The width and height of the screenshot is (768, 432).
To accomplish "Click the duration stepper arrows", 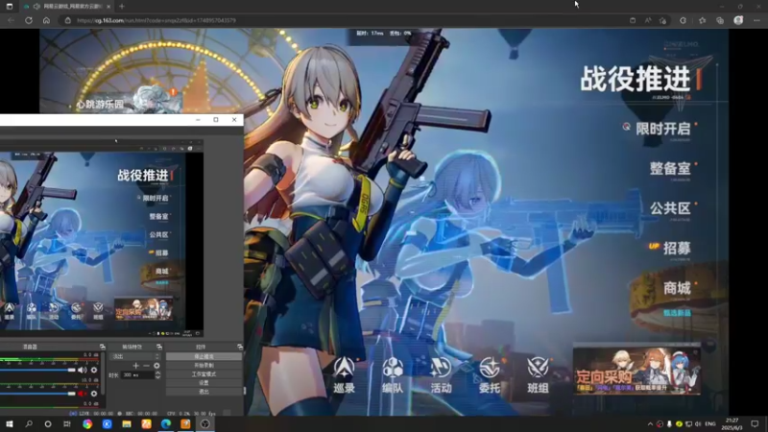I will (x=157, y=375).
